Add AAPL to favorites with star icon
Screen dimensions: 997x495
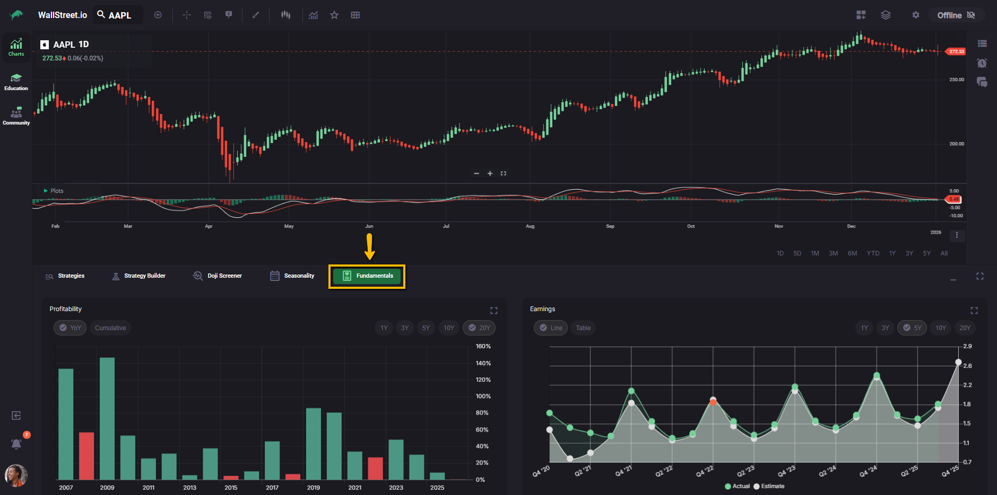(x=334, y=15)
